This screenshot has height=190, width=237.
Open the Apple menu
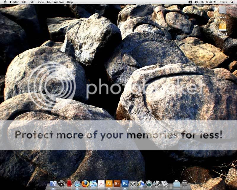5,2
